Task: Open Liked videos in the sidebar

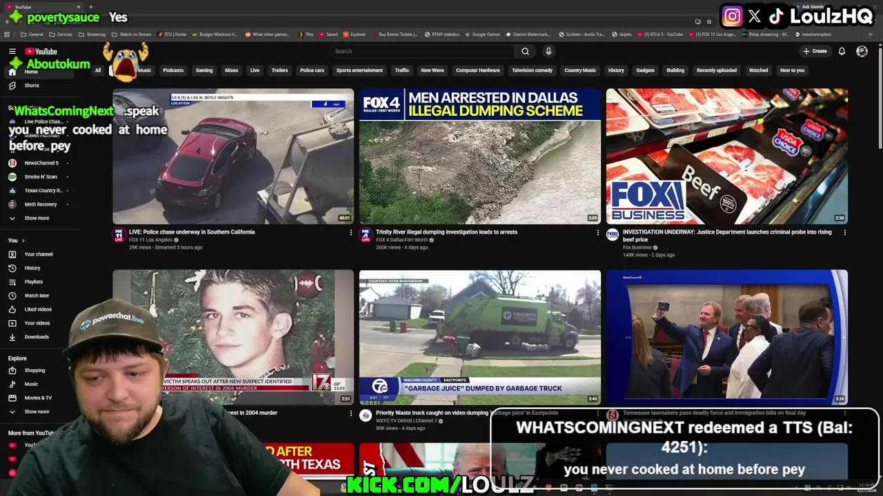Action: click(38, 309)
